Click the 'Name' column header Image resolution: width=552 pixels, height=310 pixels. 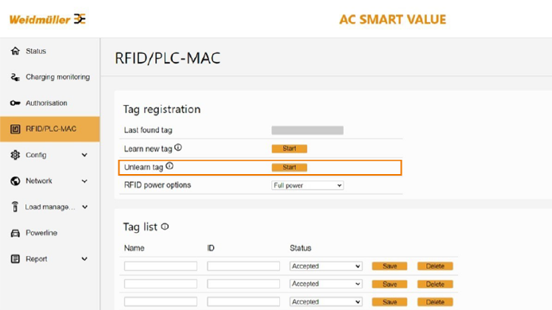(x=134, y=248)
